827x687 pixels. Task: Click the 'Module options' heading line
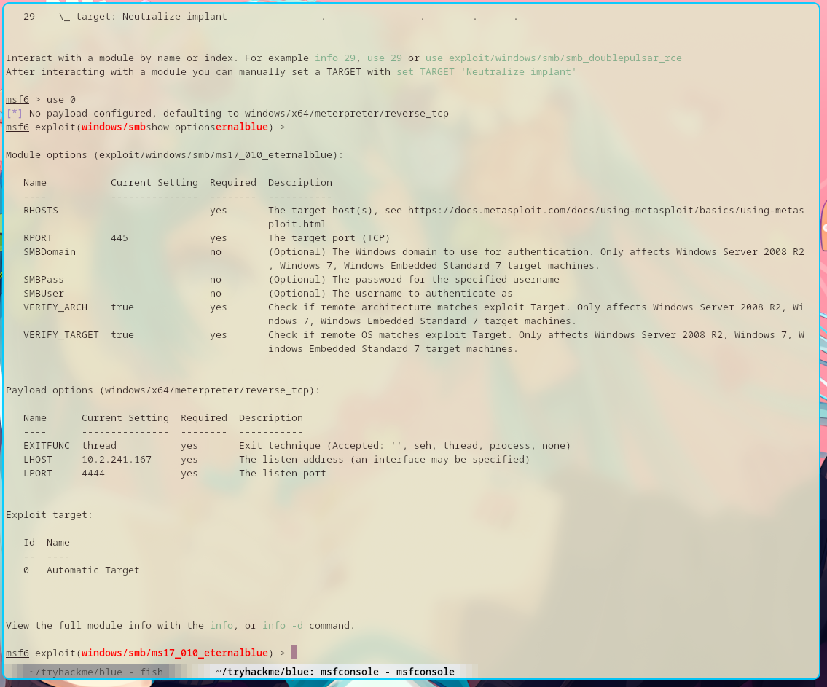tap(175, 155)
